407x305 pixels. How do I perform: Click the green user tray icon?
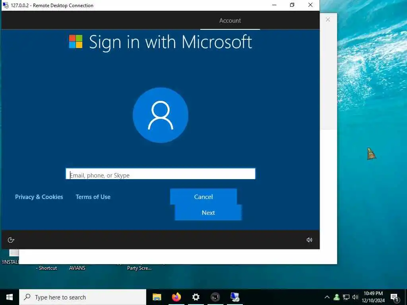click(x=337, y=297)
